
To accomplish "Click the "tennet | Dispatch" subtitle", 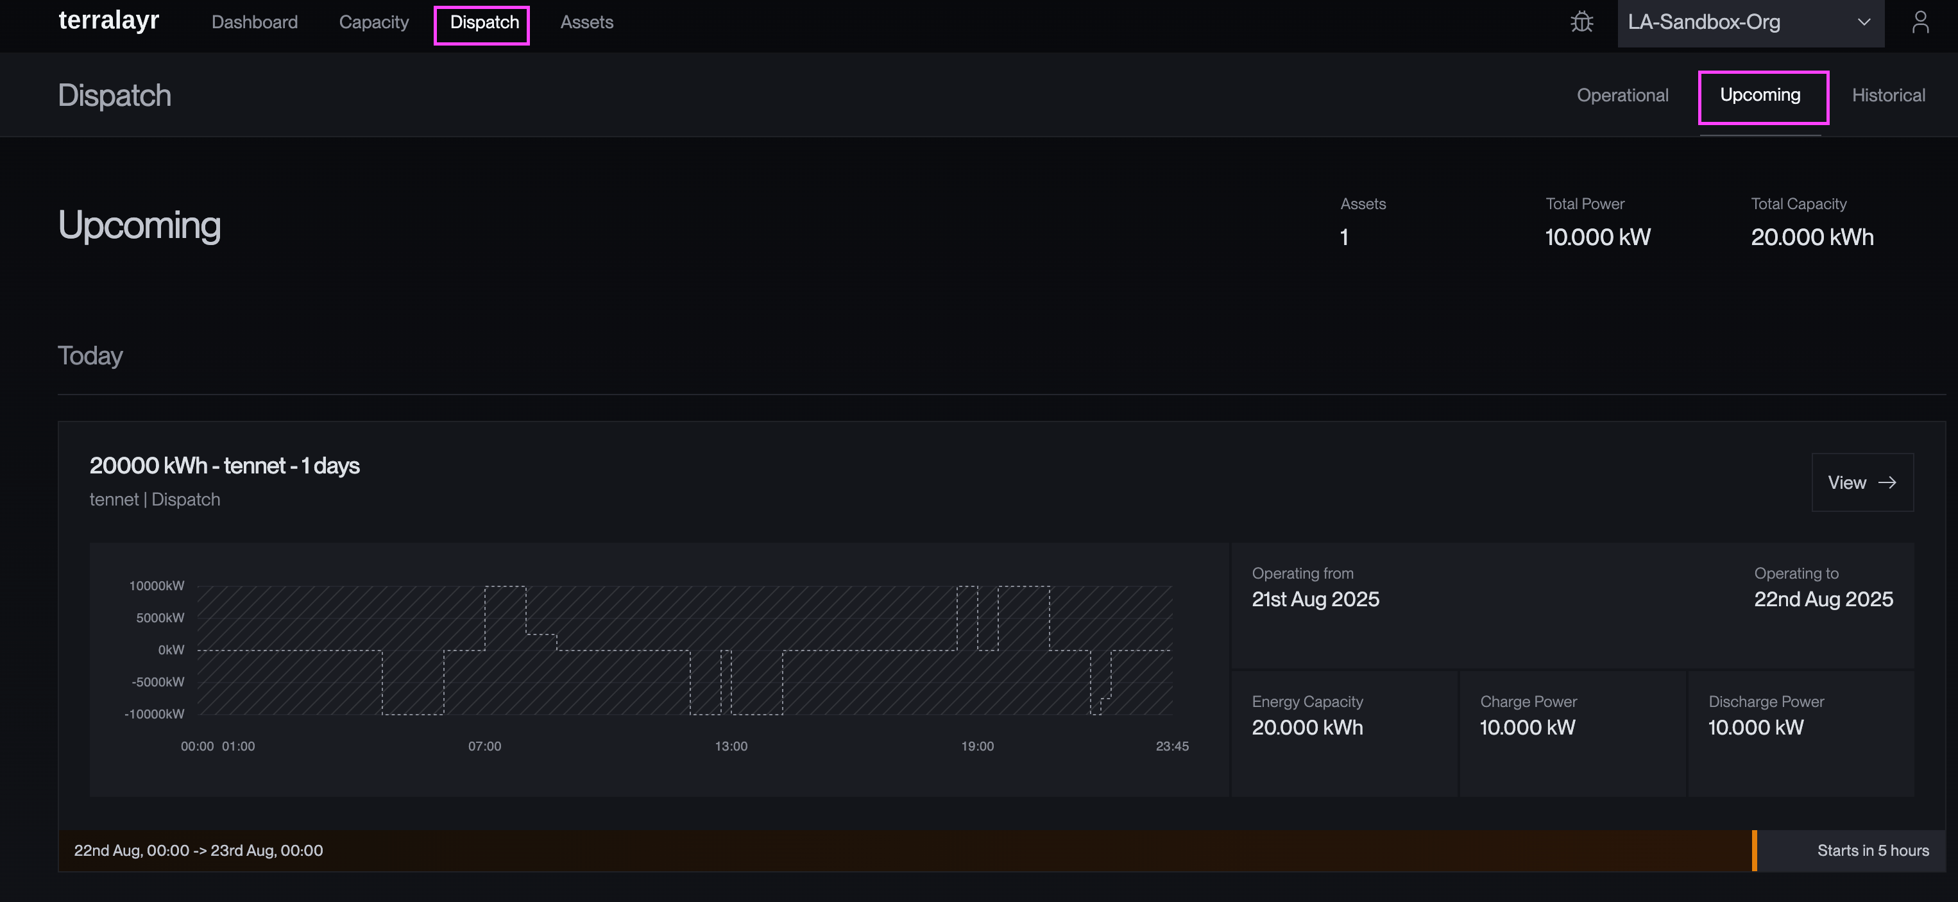I will (x=155, y=499).
